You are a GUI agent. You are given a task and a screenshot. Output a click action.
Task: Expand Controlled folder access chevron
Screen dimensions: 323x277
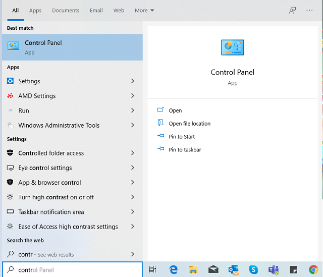coord(133,153)
